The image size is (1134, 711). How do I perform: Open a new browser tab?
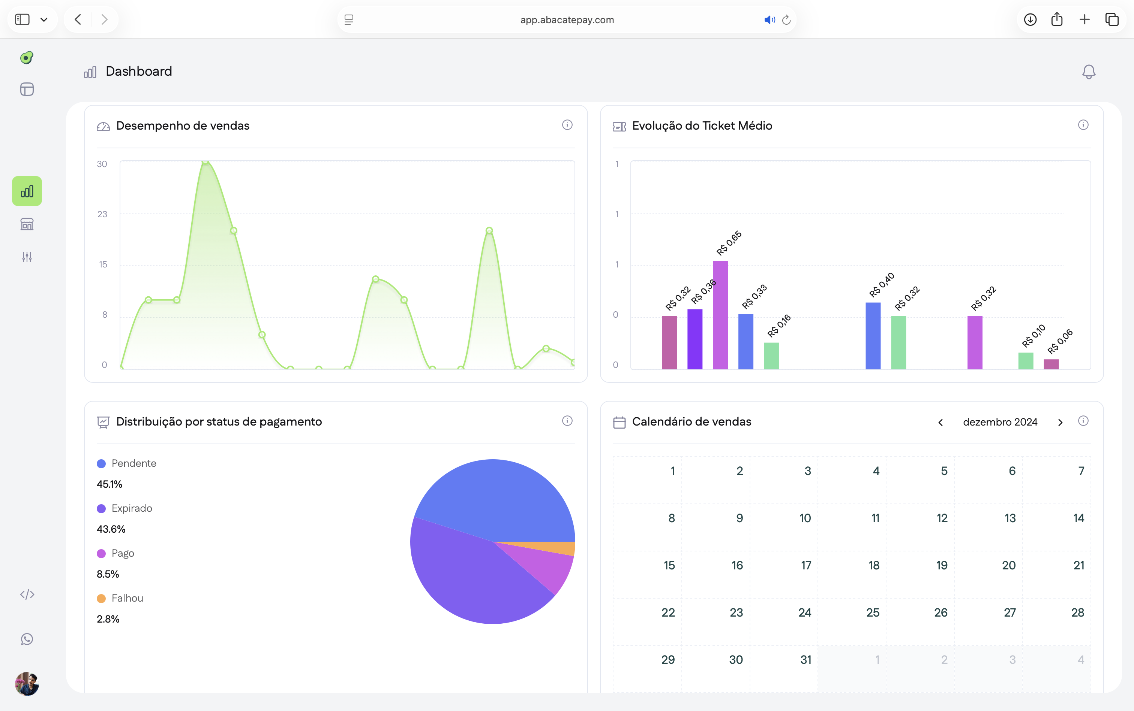[1084, 19]
